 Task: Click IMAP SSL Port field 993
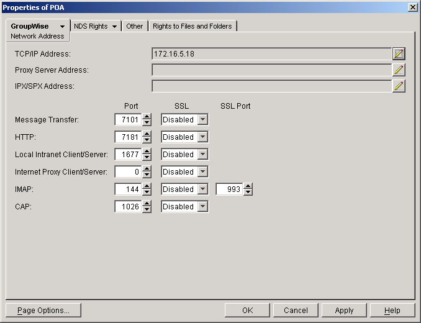[x=229, y=189]
